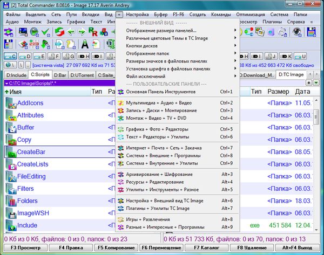324x255 pixels.
Task: Click the connected red-green-blue nodes icon
Action: (248, 32)
